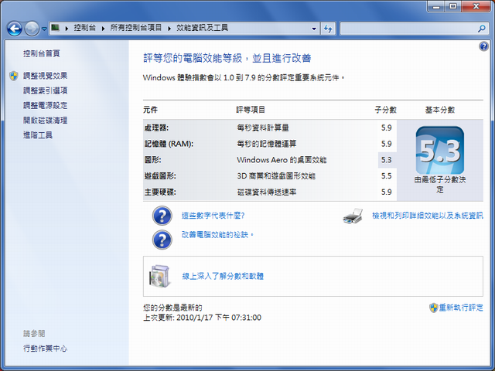495x371 pixels.
Task: Click the 基本分數 column header
Action: pos(440,110)
